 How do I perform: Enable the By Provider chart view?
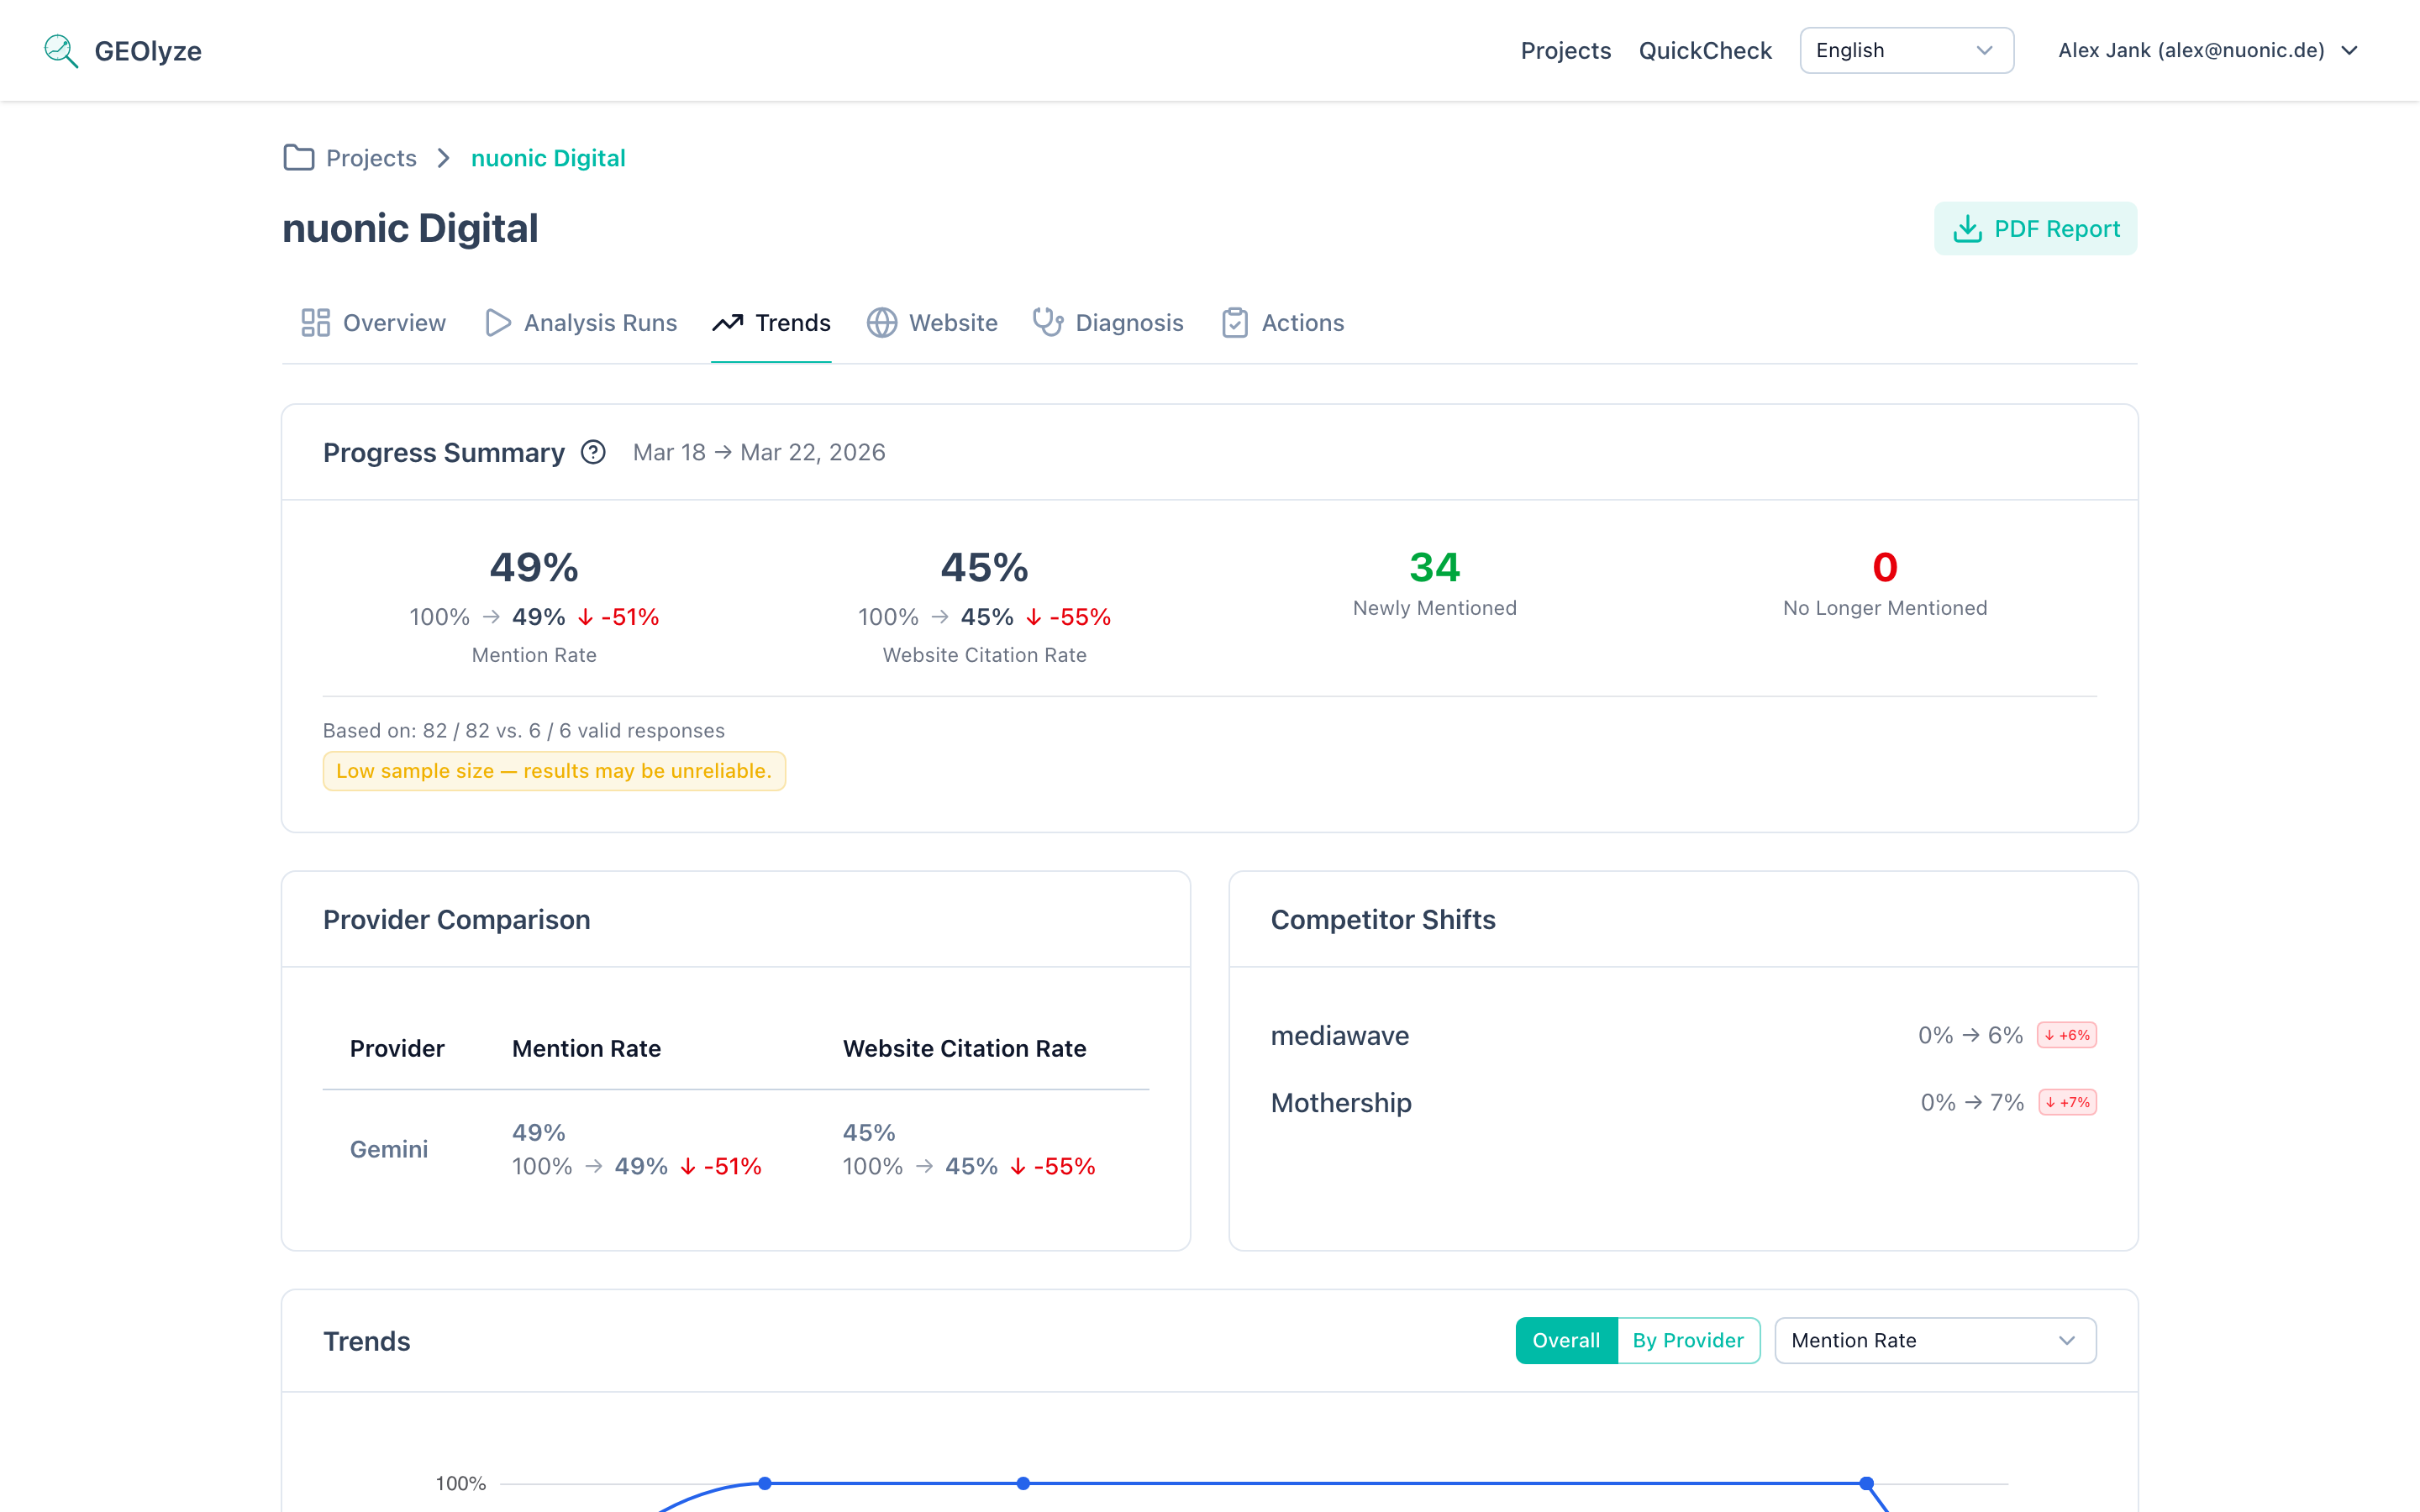click(x=1688, y=1340)
